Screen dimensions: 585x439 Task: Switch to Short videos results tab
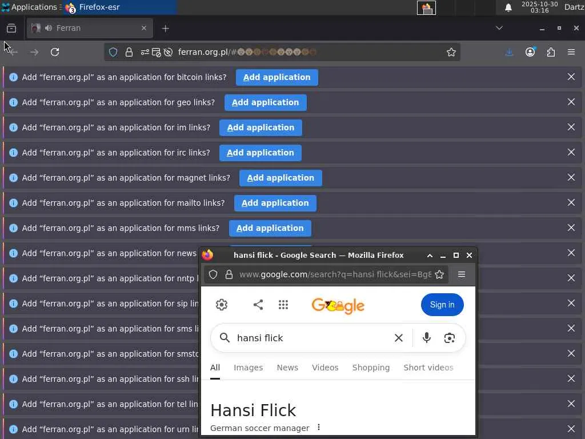tap(428, 368)
